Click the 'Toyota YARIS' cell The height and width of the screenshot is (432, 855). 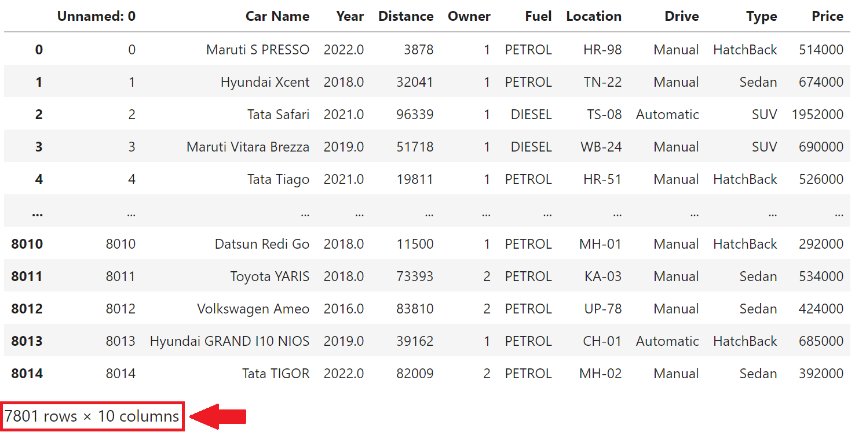[x=270, y=276]
